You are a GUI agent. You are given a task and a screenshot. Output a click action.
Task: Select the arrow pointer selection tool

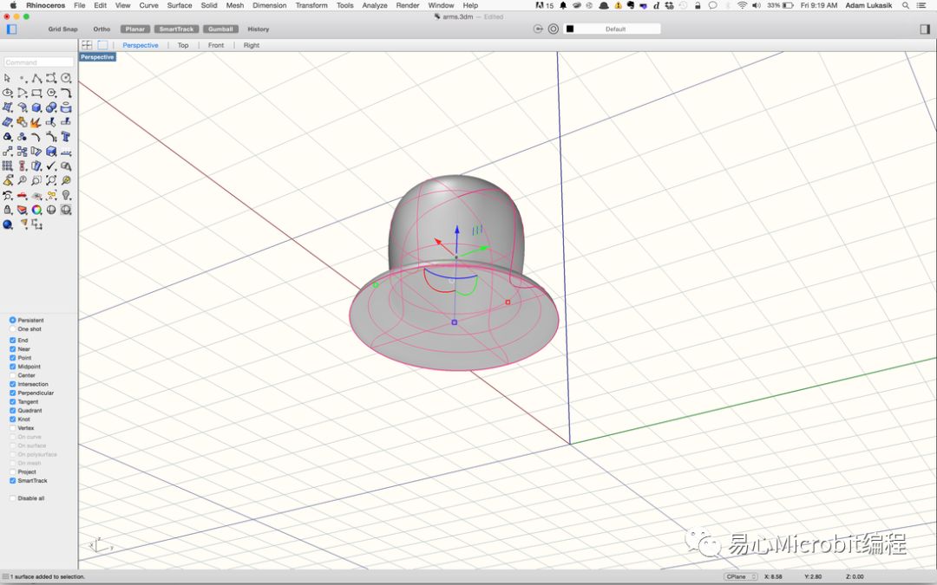(x=8, y=78)
